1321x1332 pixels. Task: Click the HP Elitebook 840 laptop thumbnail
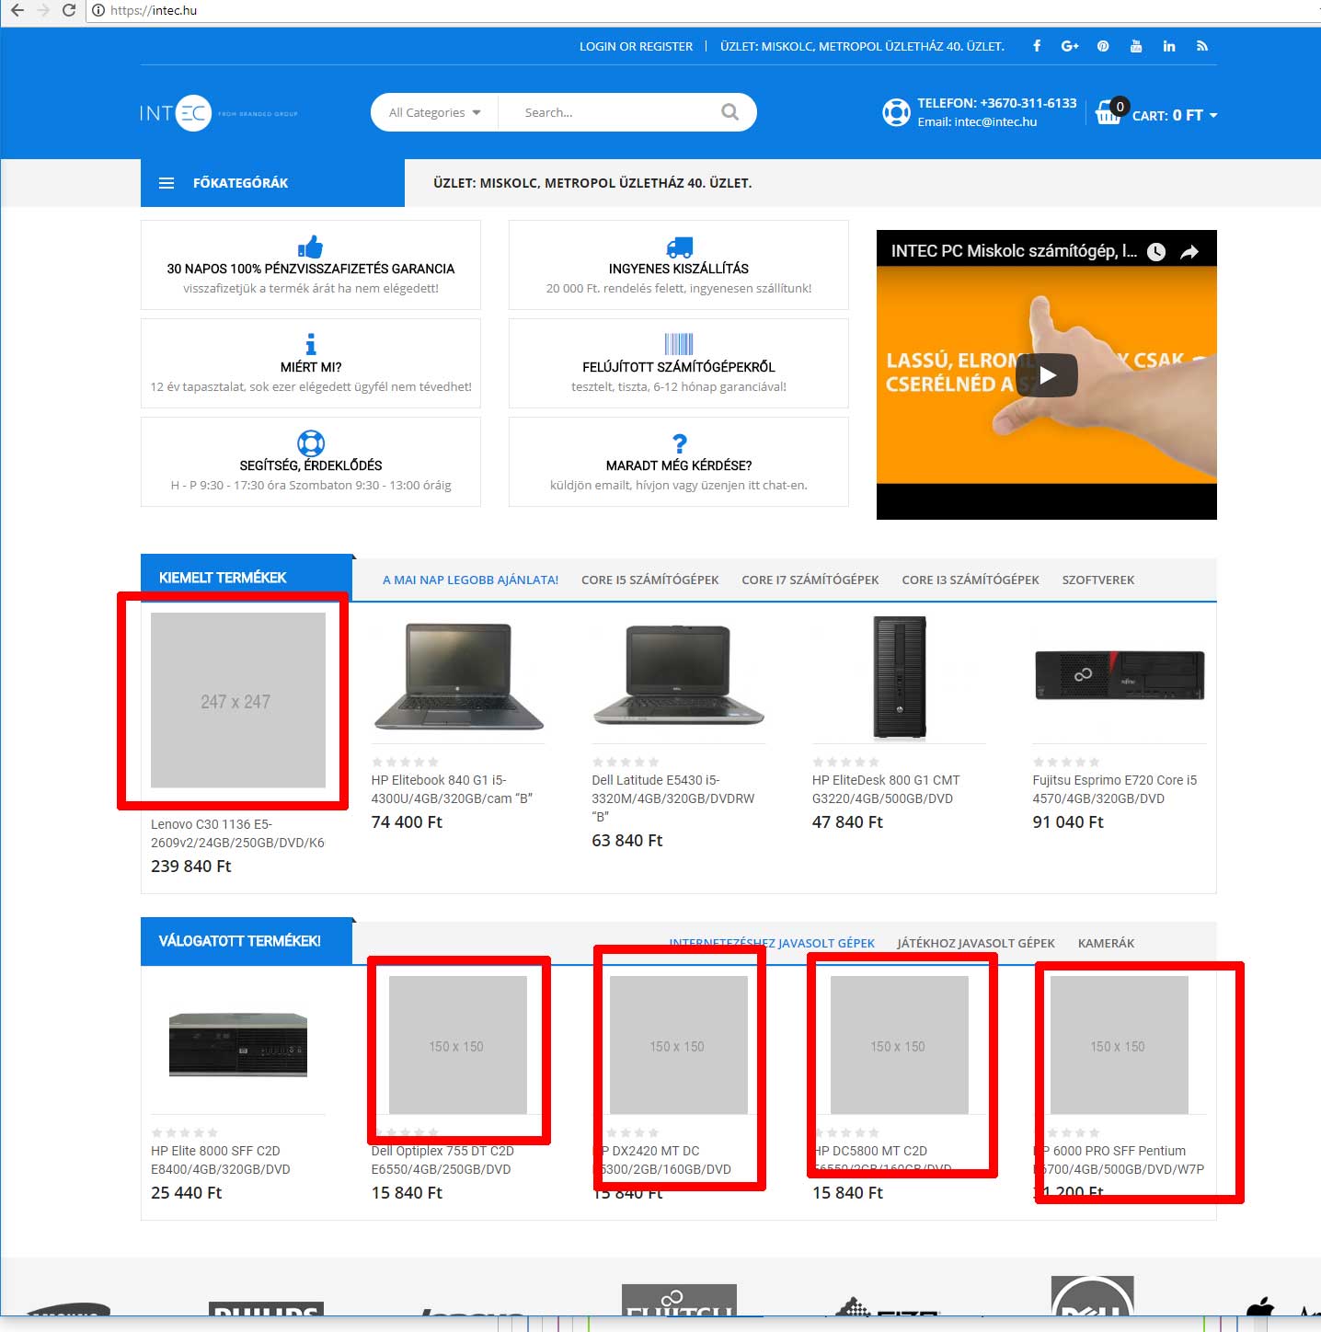[458, 677]
